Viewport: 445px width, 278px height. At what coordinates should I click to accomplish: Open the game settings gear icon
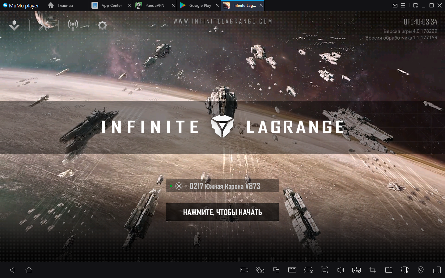(x=102, y=25)
